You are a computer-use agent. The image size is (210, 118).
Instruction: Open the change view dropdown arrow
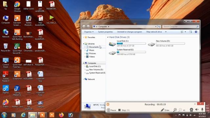[185, 32]
